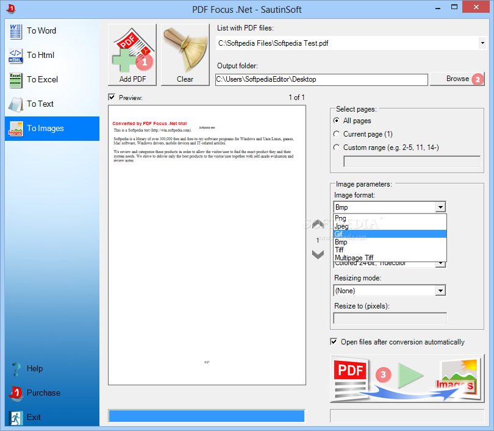Choose Gif in the format list
The width and height of the screenshot is (494, 431).
(x=390, y=234)
